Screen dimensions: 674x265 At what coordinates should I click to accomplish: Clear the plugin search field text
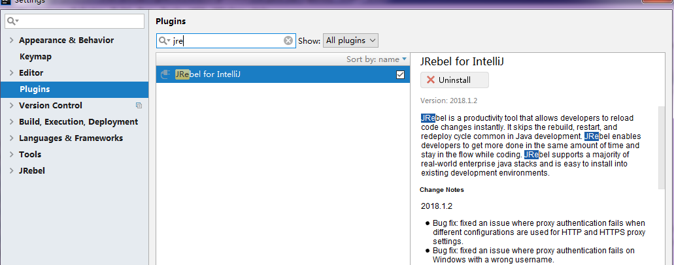[288, 40]
